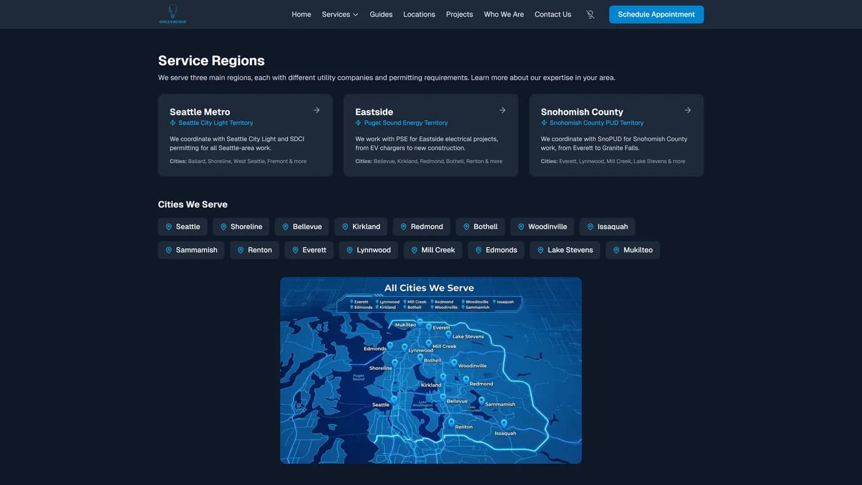
Task: Expand the Services dropdown menu
Action: (x=340, y=14)
